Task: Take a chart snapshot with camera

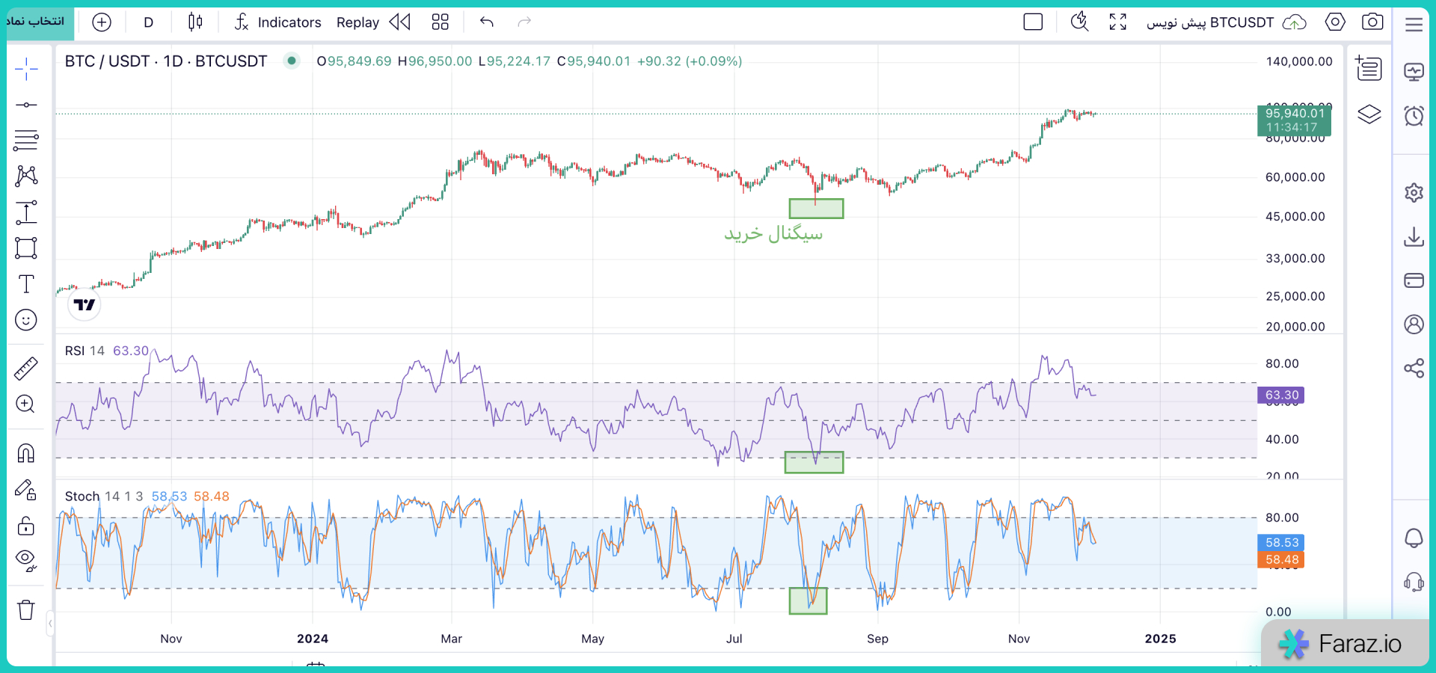Action: pyautogui.click(x=1372, y=22)
